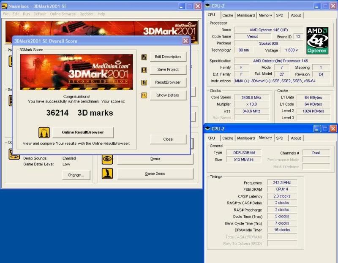Open the Default menu

point(40,14)
